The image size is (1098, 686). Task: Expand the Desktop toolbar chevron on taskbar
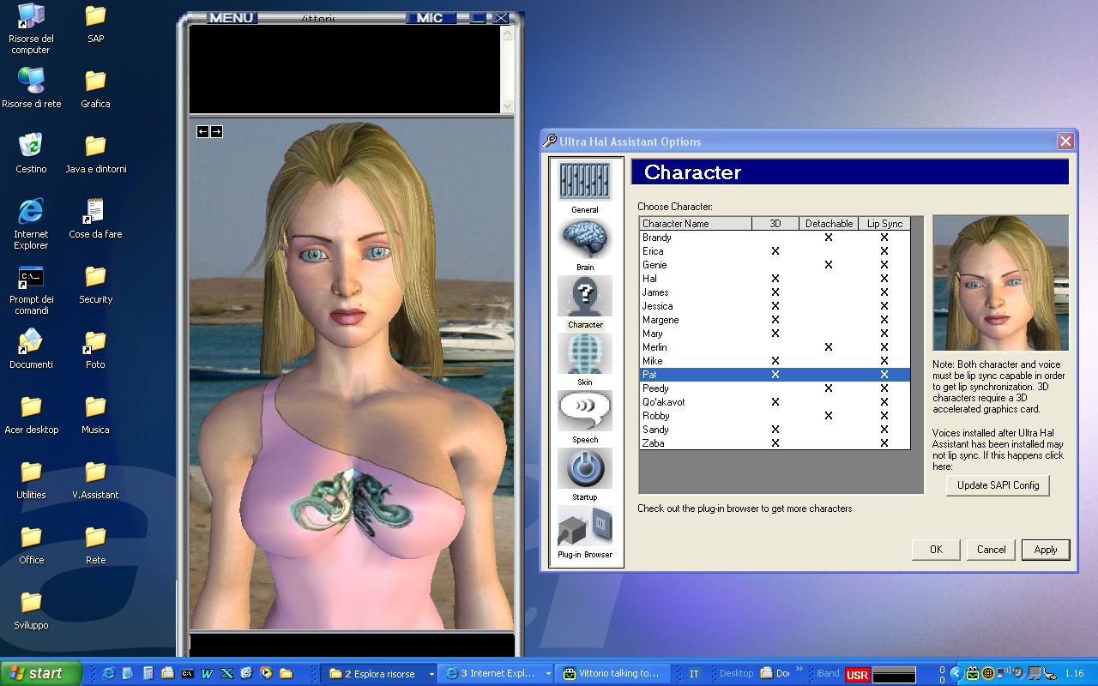799,670
